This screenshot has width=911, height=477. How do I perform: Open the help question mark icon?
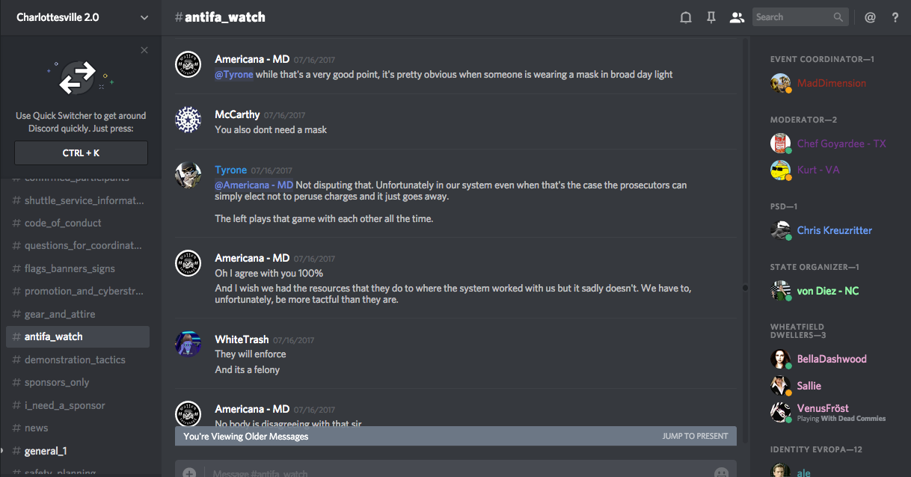click(x=895, y=18)
